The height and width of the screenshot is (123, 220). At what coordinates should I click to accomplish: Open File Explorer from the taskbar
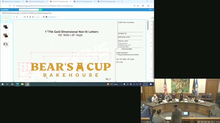pyautogui.click(x=22, y=84)
